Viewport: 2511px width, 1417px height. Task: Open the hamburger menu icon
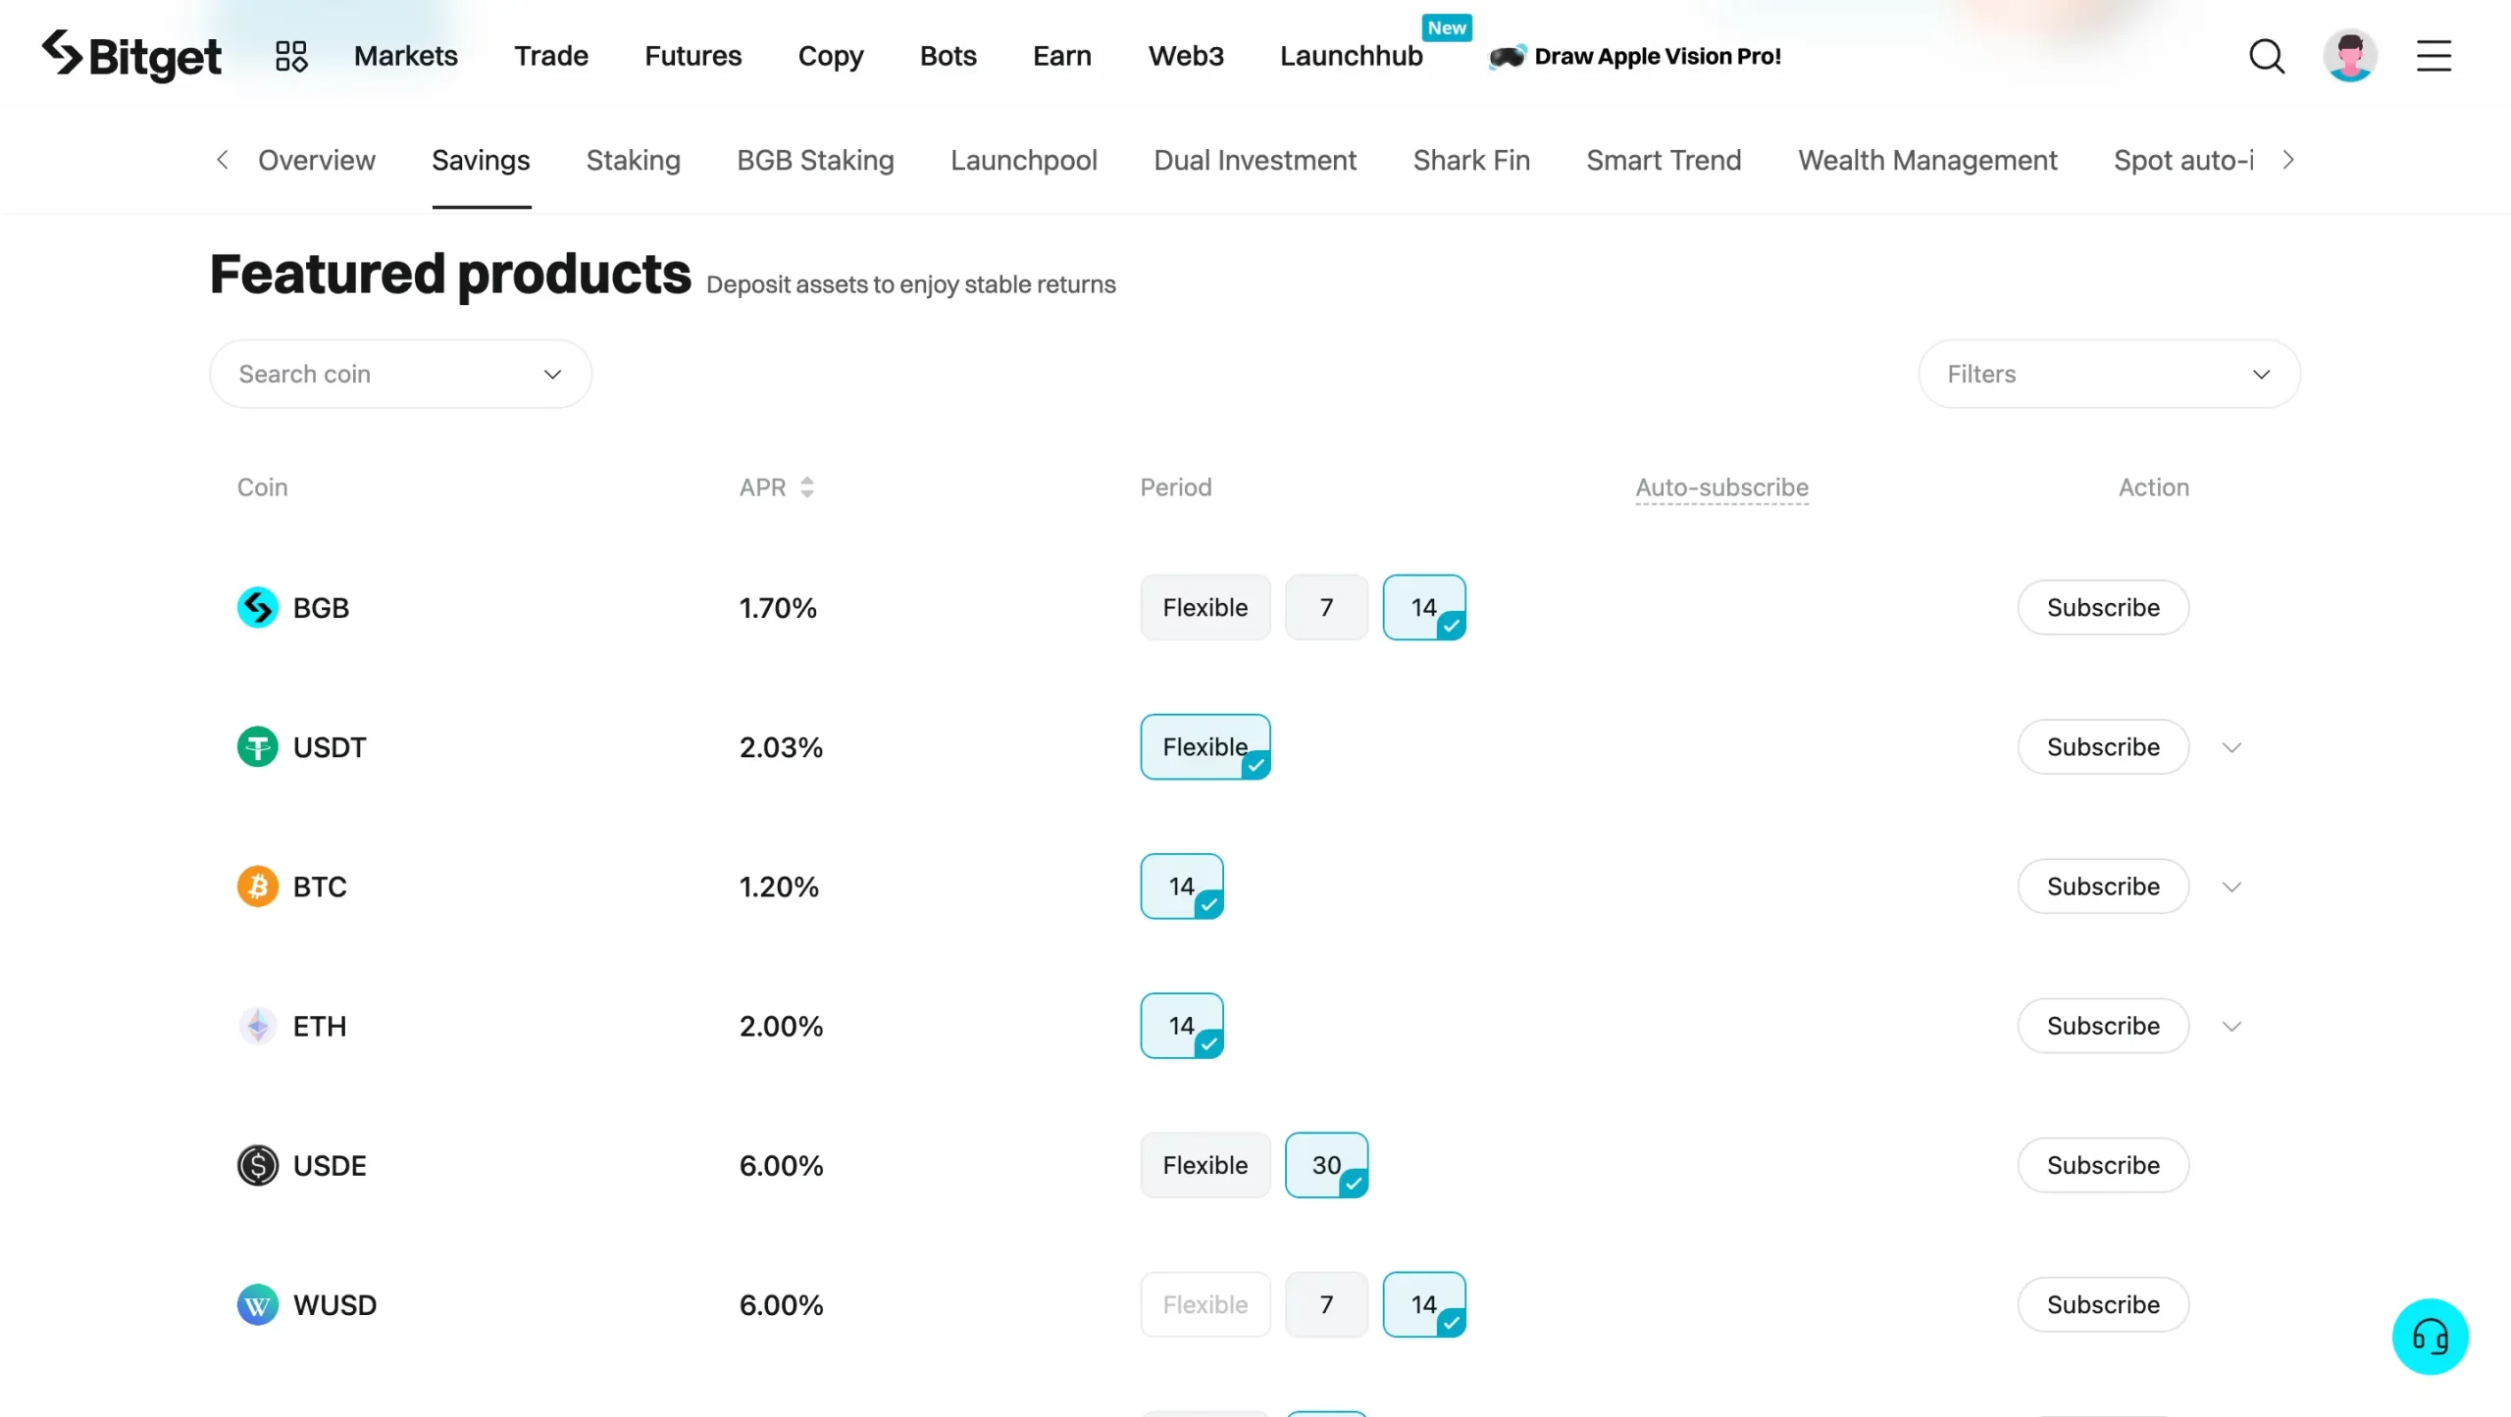(x=2434, y=56)
